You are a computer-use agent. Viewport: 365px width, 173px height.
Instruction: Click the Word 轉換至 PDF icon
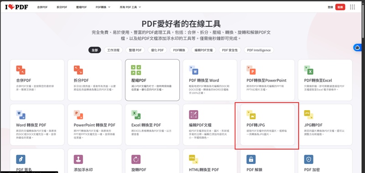click(x=21, y=115)
